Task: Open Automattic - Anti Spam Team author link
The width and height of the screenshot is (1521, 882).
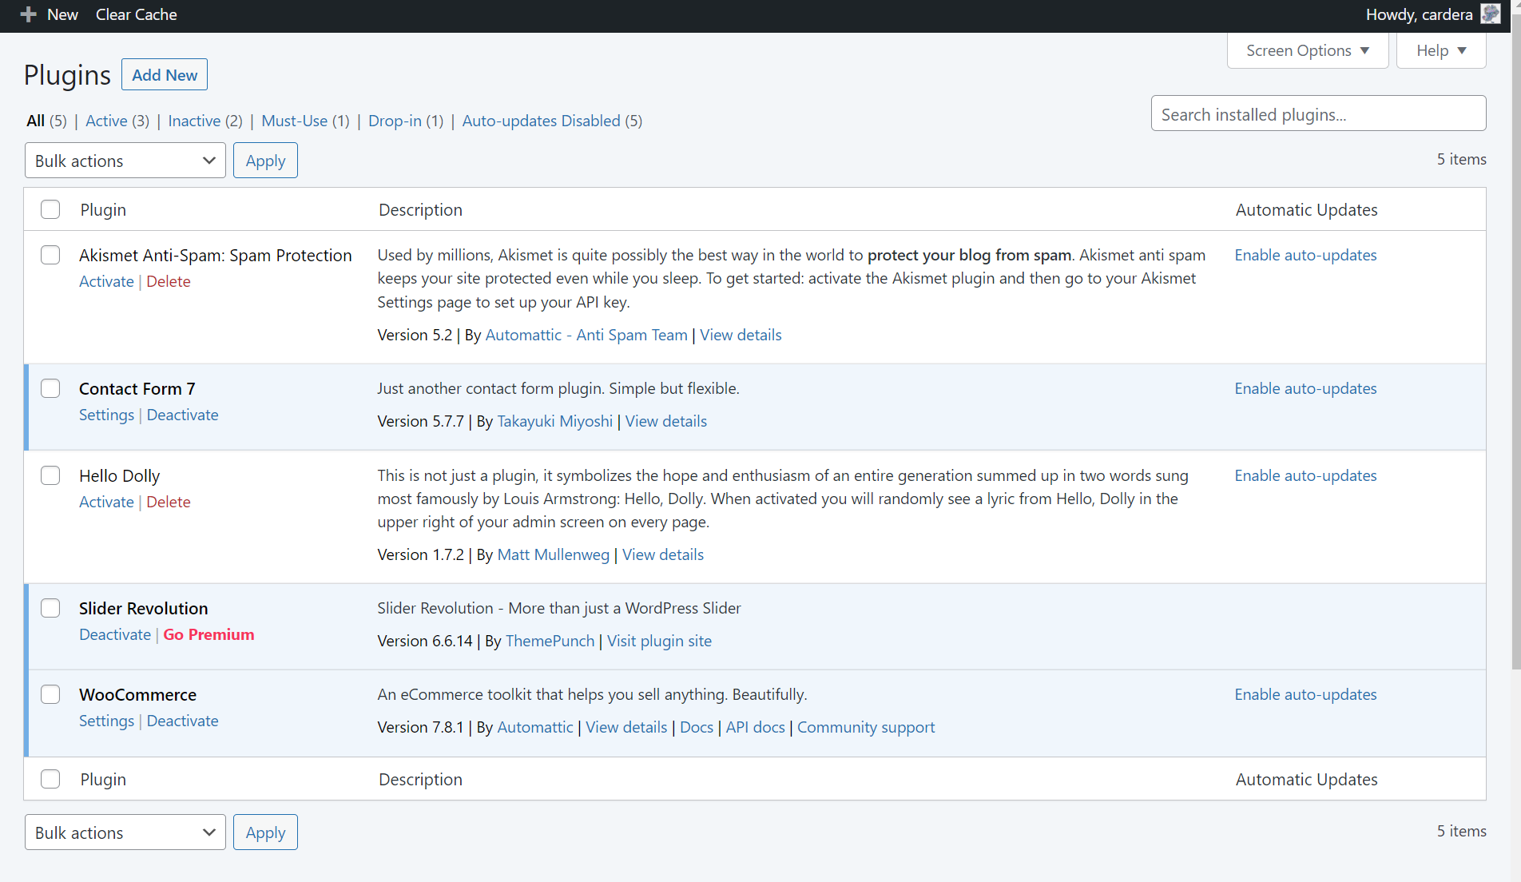Action: 586,335
